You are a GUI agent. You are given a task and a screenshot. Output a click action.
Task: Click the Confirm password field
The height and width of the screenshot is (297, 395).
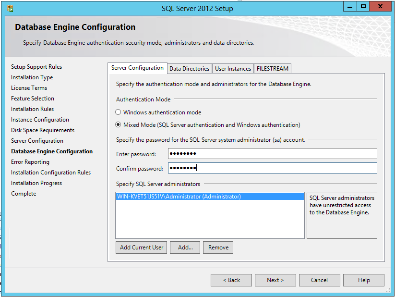coord(272,168)
